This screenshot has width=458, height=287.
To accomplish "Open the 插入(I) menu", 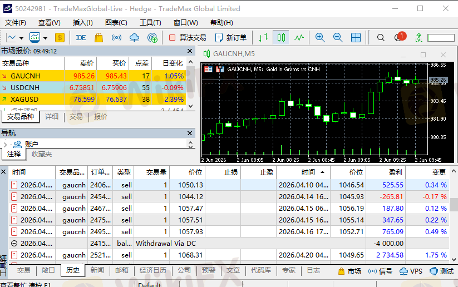I will pos(83,23).
